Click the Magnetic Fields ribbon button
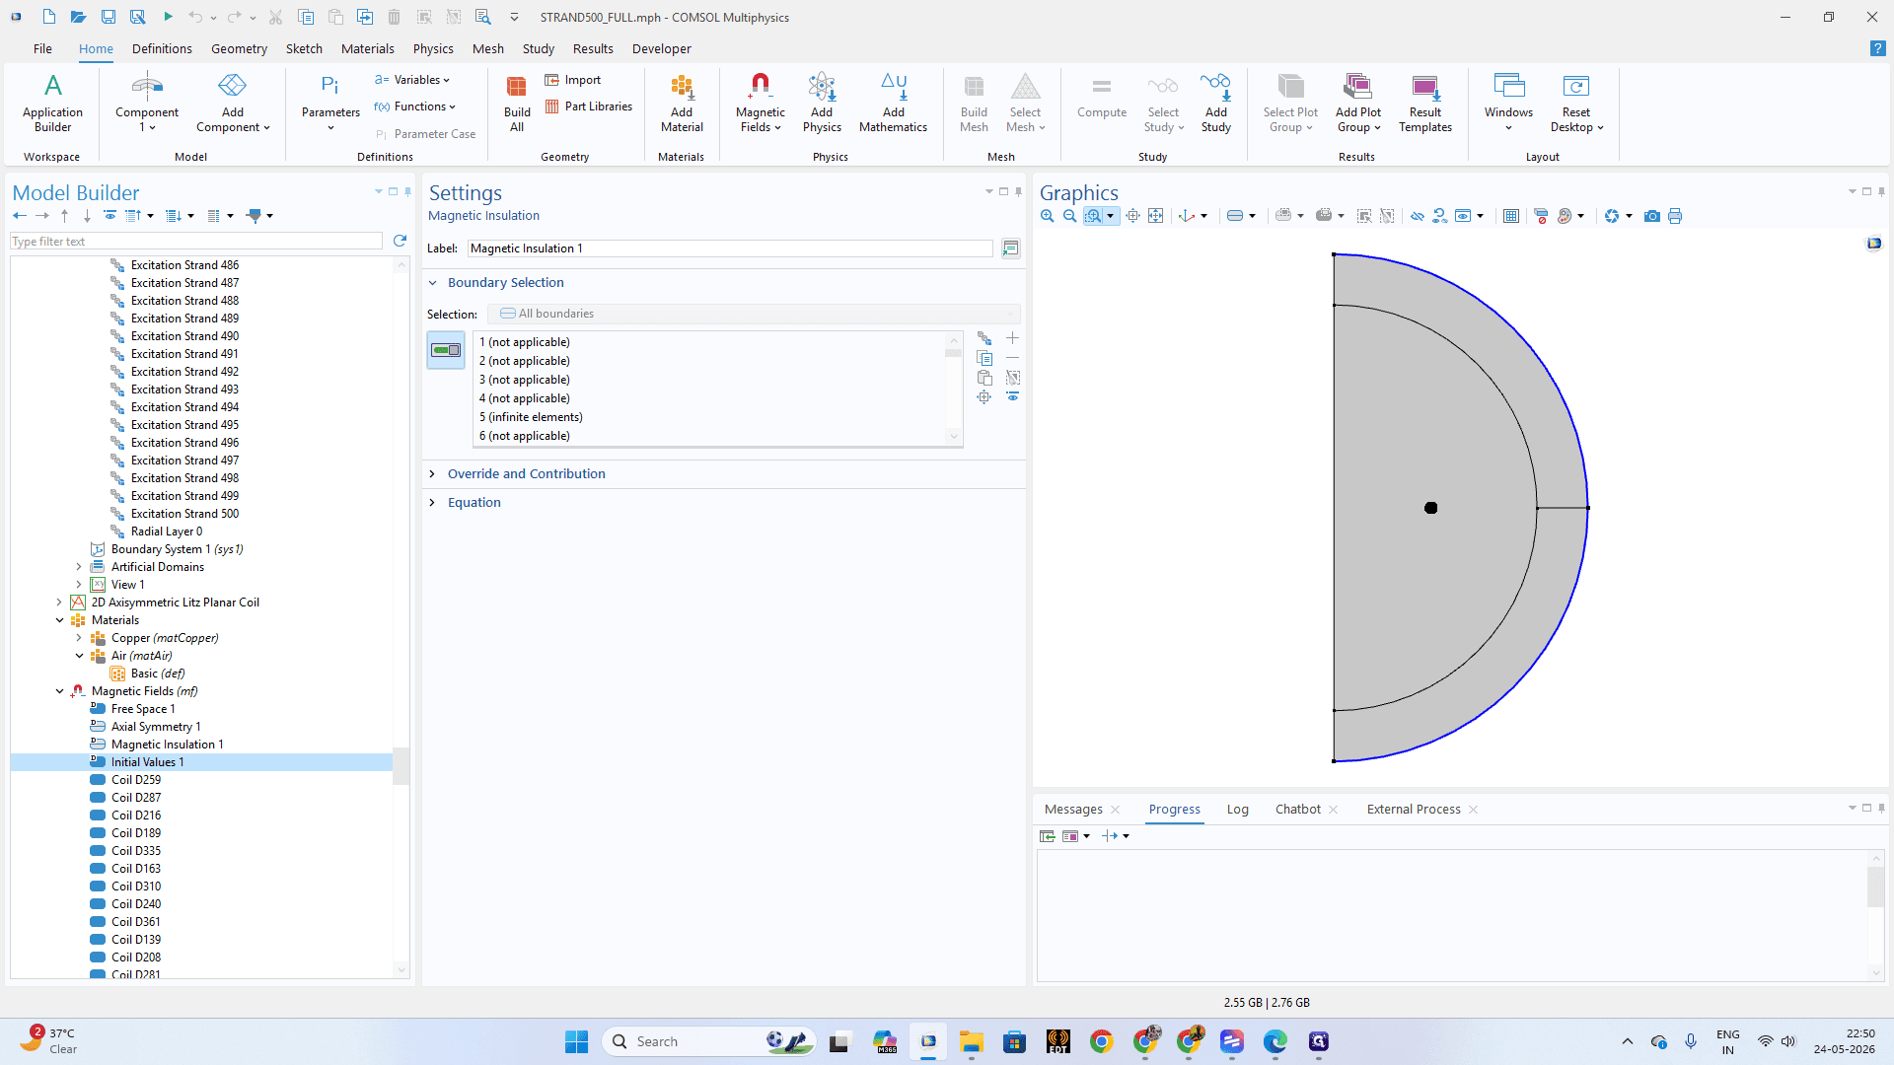 [760, 103]
